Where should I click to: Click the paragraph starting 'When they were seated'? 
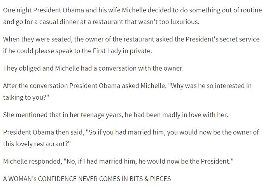pos(131,45)
